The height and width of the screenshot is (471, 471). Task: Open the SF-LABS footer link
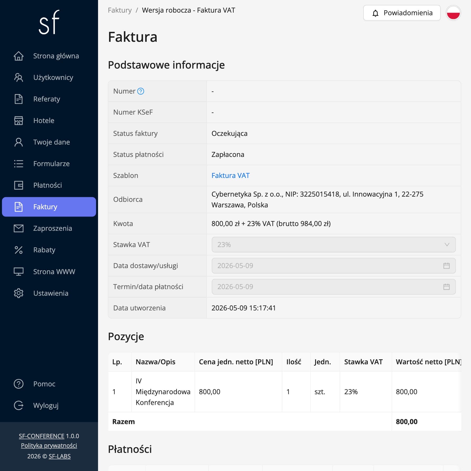(60, 456)
